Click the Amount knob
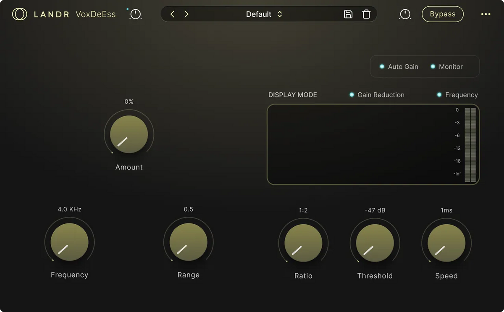Screen dimensions: 504x312 coord(129,134)
